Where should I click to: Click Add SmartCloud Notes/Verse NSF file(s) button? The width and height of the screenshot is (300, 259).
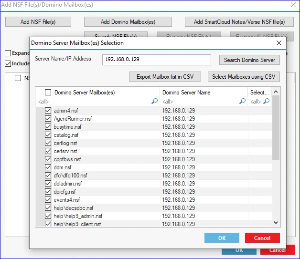[239, 22]
